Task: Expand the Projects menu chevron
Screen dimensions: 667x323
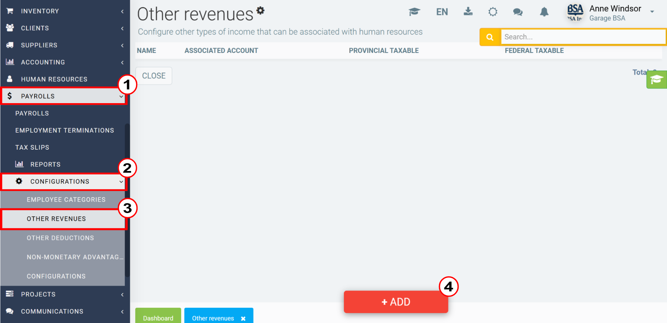Action: click(x=122, y=294)
